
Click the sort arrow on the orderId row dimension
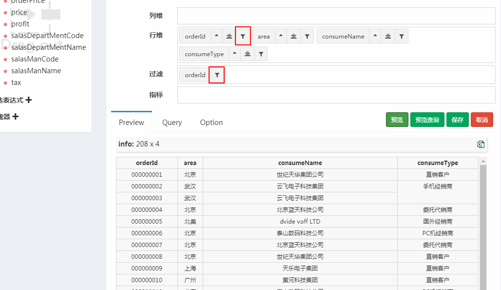pyautogui.click(x=216, y=36)
